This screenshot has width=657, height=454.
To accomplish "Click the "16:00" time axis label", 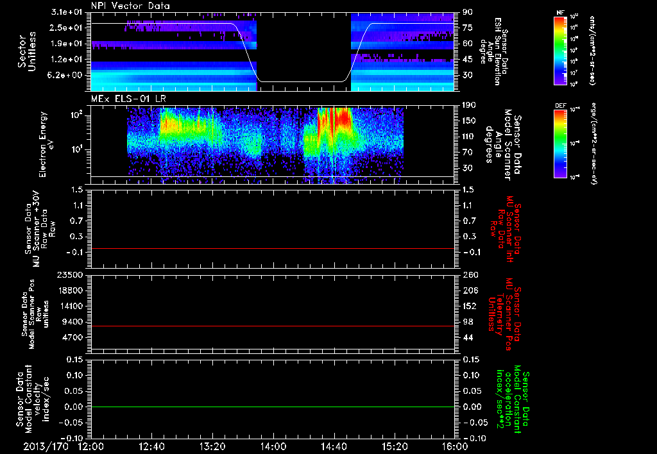I will click(x=455, y=446).
